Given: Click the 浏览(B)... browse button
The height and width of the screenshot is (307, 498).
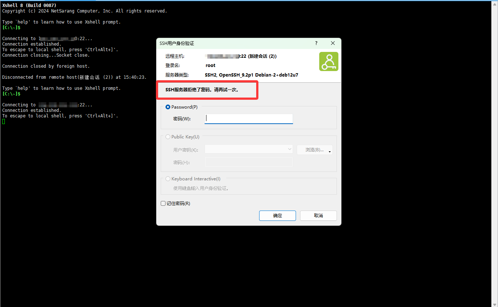Looking at the screenshot, I should click(x=313, y=150).
